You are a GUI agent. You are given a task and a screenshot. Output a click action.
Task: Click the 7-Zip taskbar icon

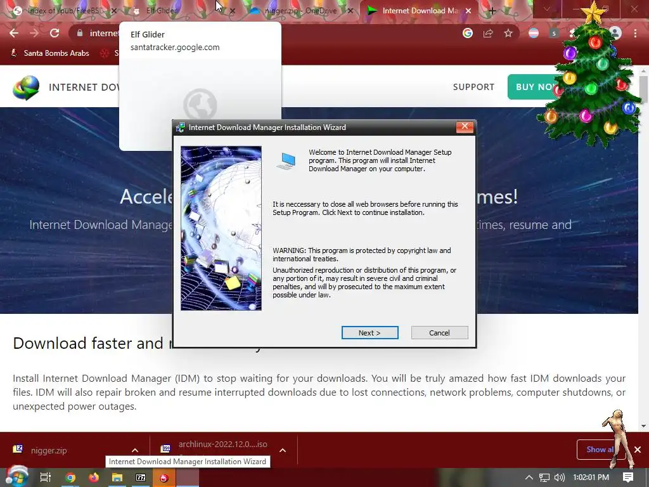(x=141, y=477)
